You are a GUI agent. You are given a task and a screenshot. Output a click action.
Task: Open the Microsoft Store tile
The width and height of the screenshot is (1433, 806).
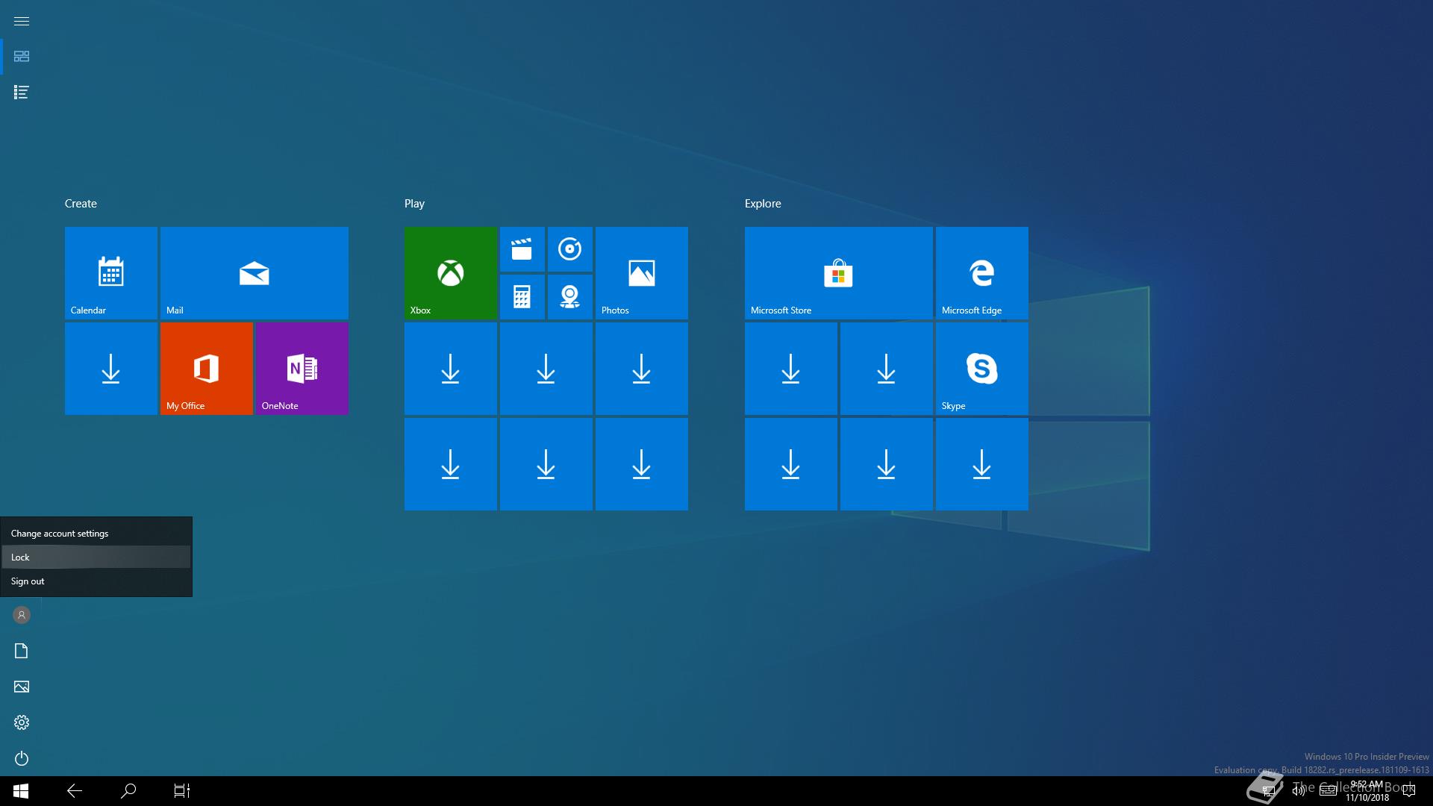pos(839,273)
